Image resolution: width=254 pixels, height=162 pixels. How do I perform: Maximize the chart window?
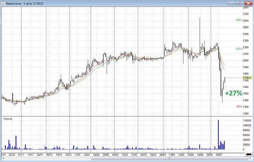(239, 3)
